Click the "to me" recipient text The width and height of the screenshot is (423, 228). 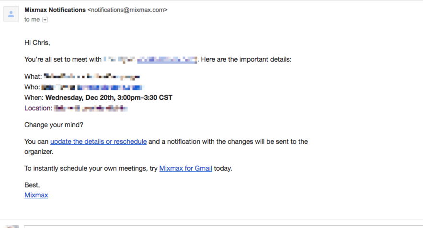(x=32, y=20)
